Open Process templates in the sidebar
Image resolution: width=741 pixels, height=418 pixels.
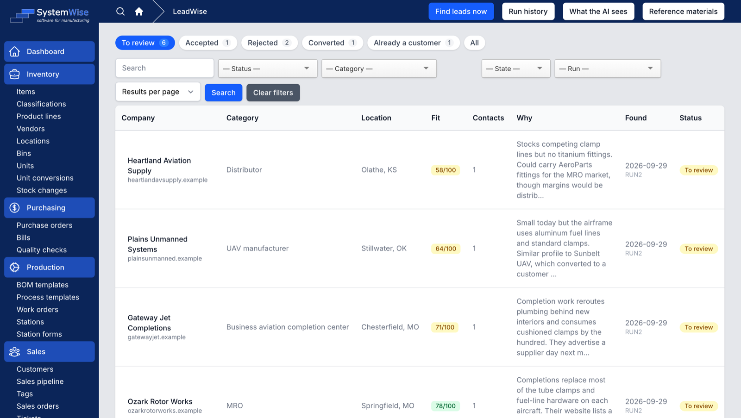click(48, 297)
